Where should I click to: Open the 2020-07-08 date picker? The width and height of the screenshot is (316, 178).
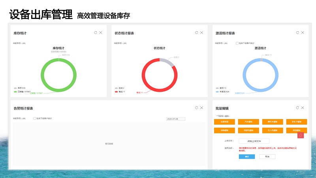click(175, 119)
